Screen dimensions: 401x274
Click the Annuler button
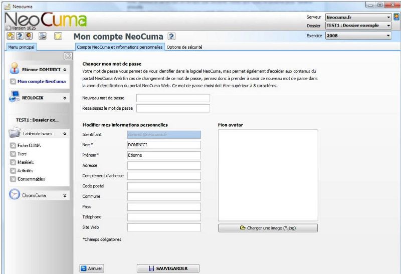(92, 268)
